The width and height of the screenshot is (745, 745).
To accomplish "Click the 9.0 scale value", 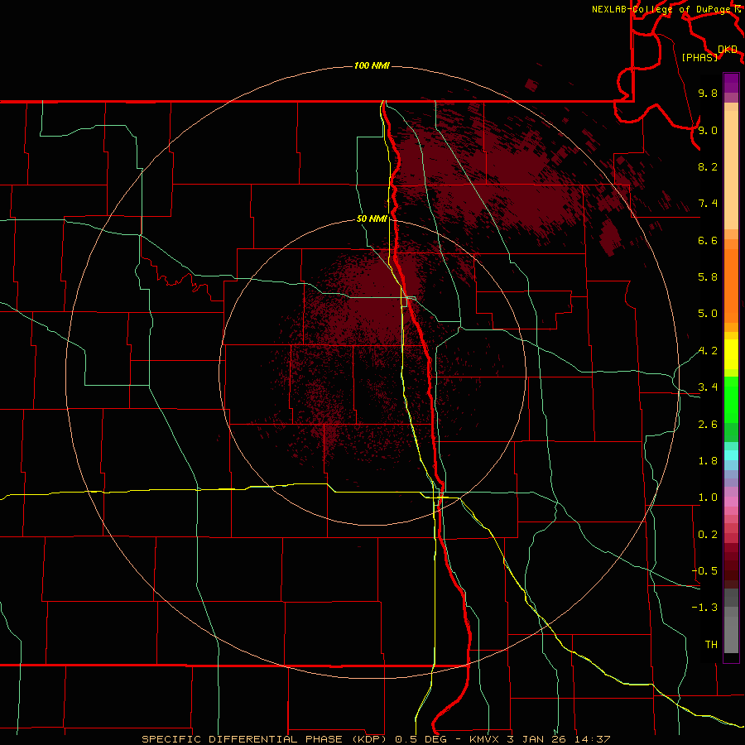I will 708,130.
